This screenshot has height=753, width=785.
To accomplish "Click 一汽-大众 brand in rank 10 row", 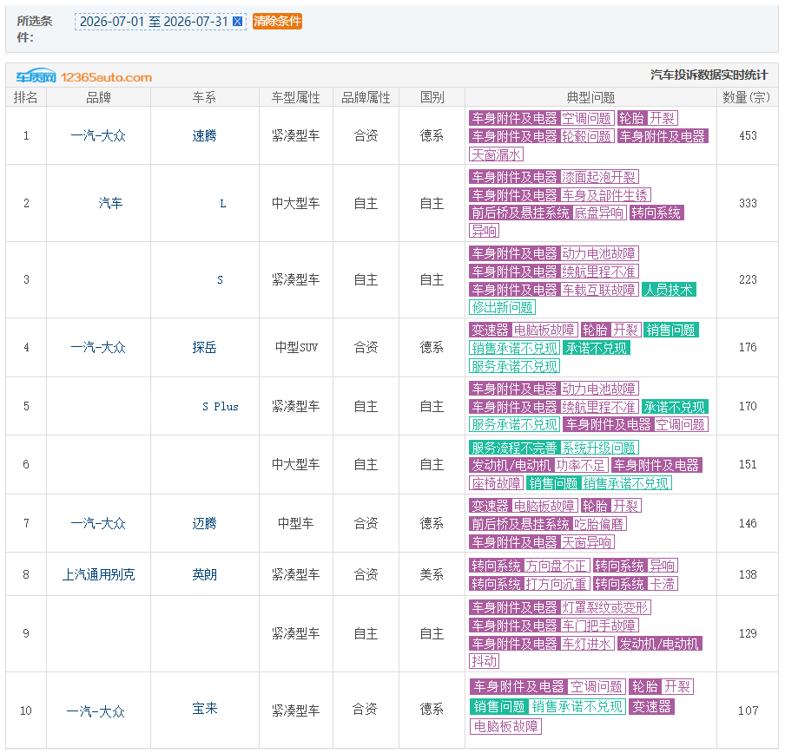I will click(x=96, y=711).
